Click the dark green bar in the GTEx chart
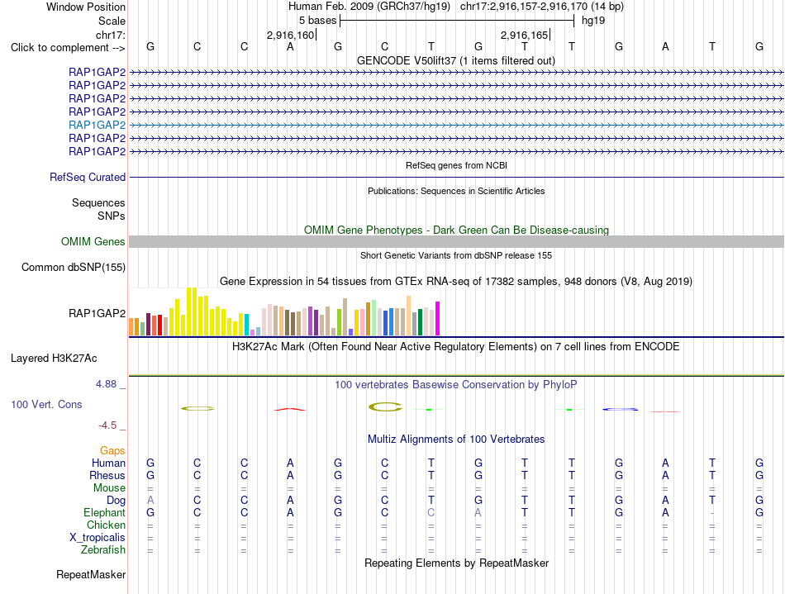 420,322
